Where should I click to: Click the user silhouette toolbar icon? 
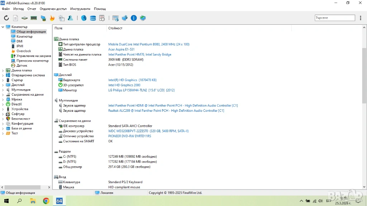pyautogui.click(x=71, y=18)
